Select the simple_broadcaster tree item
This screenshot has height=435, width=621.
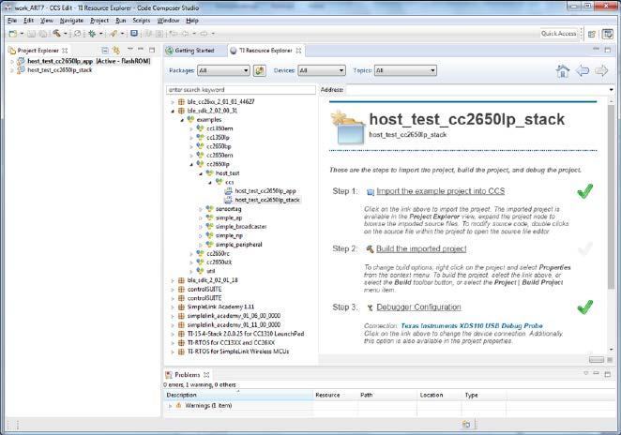(x=241, y=226)
